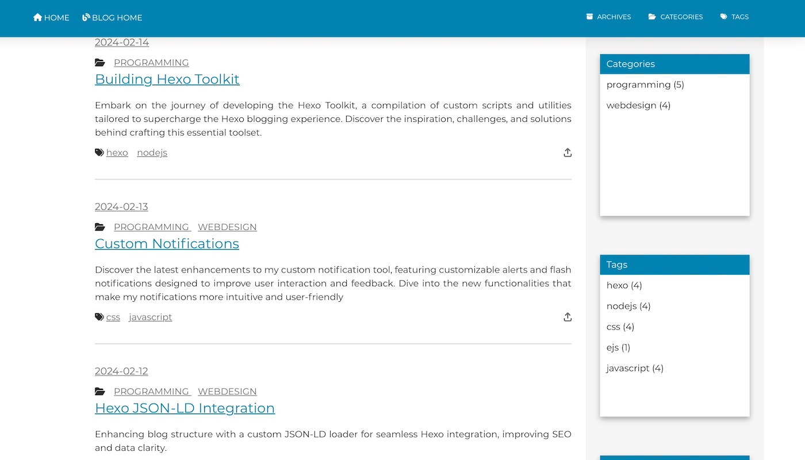
Task: Click folder icon above Hexo JSON-LD Integration
Action: pyautogui.click(x=100, y=392)
